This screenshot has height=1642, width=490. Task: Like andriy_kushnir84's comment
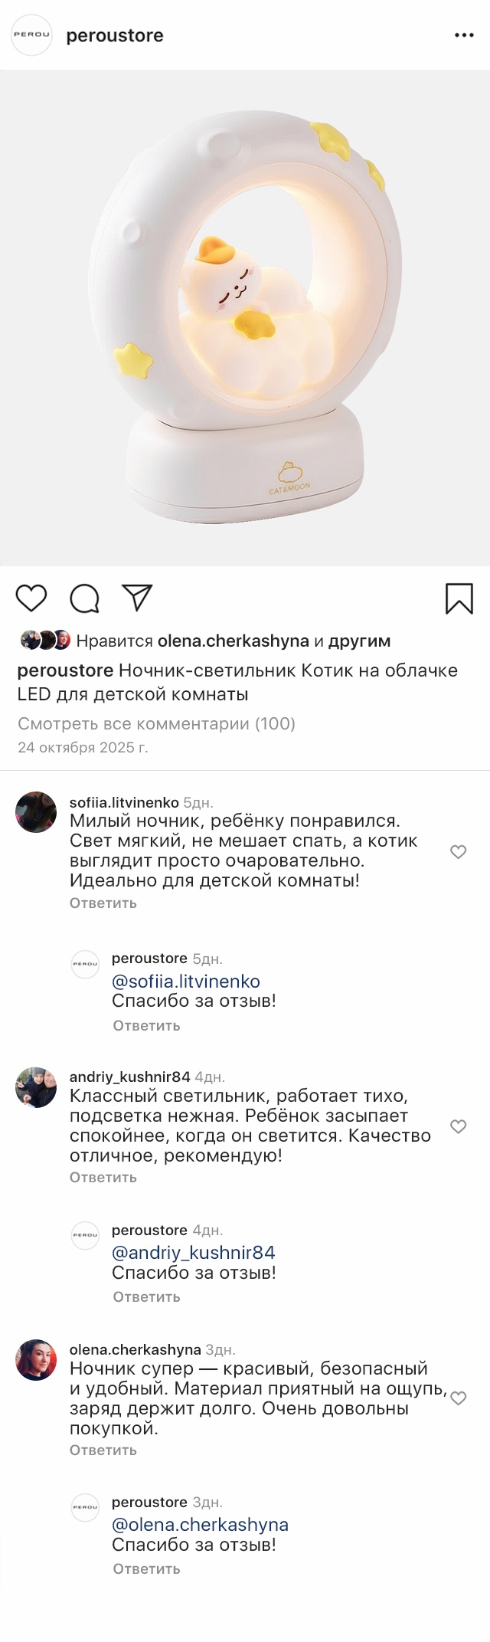coord(458,1126)
